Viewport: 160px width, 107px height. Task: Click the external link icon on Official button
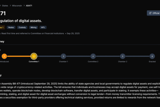click(150, 13)
